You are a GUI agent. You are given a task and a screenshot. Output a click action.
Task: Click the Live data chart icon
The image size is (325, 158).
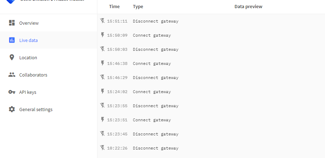12,40
